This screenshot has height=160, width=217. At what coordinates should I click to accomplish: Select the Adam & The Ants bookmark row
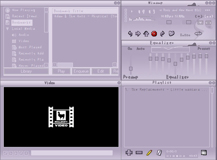click(85, 16)
